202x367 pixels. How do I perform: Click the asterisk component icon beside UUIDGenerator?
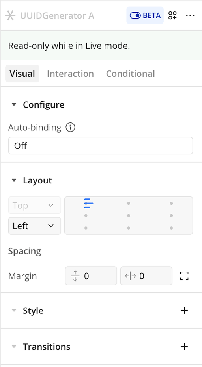(10, 16)
